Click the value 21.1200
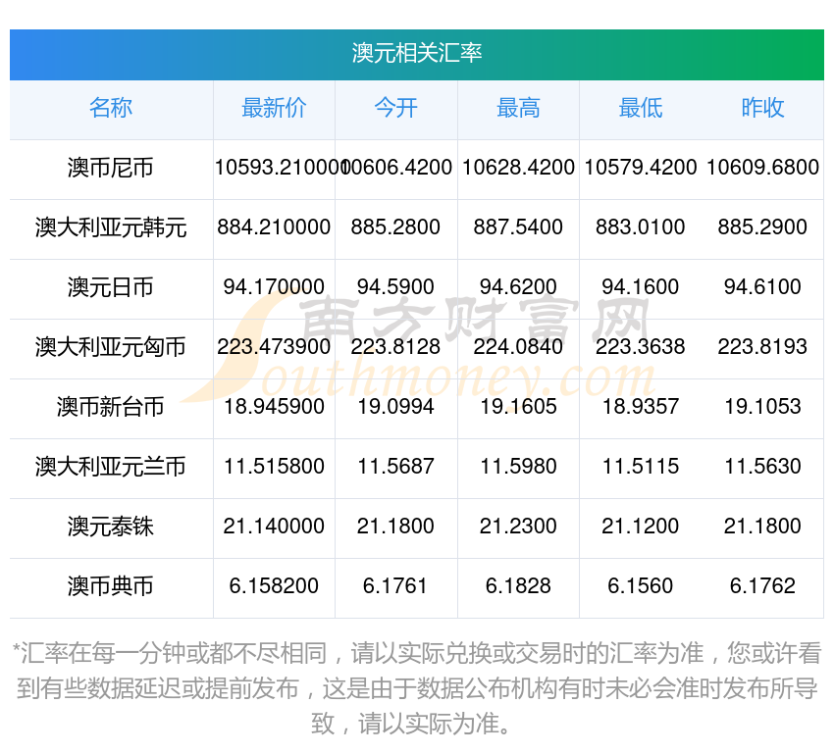The height and width of the screenshot is (754, 834). pyautogui.click(x=641, y=527)
